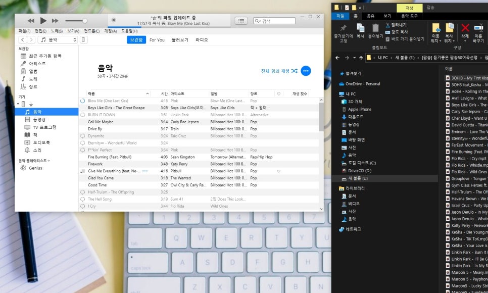Click the iPhone device icon button
This screenshot has width=488, height=293.
click(83, 39)
